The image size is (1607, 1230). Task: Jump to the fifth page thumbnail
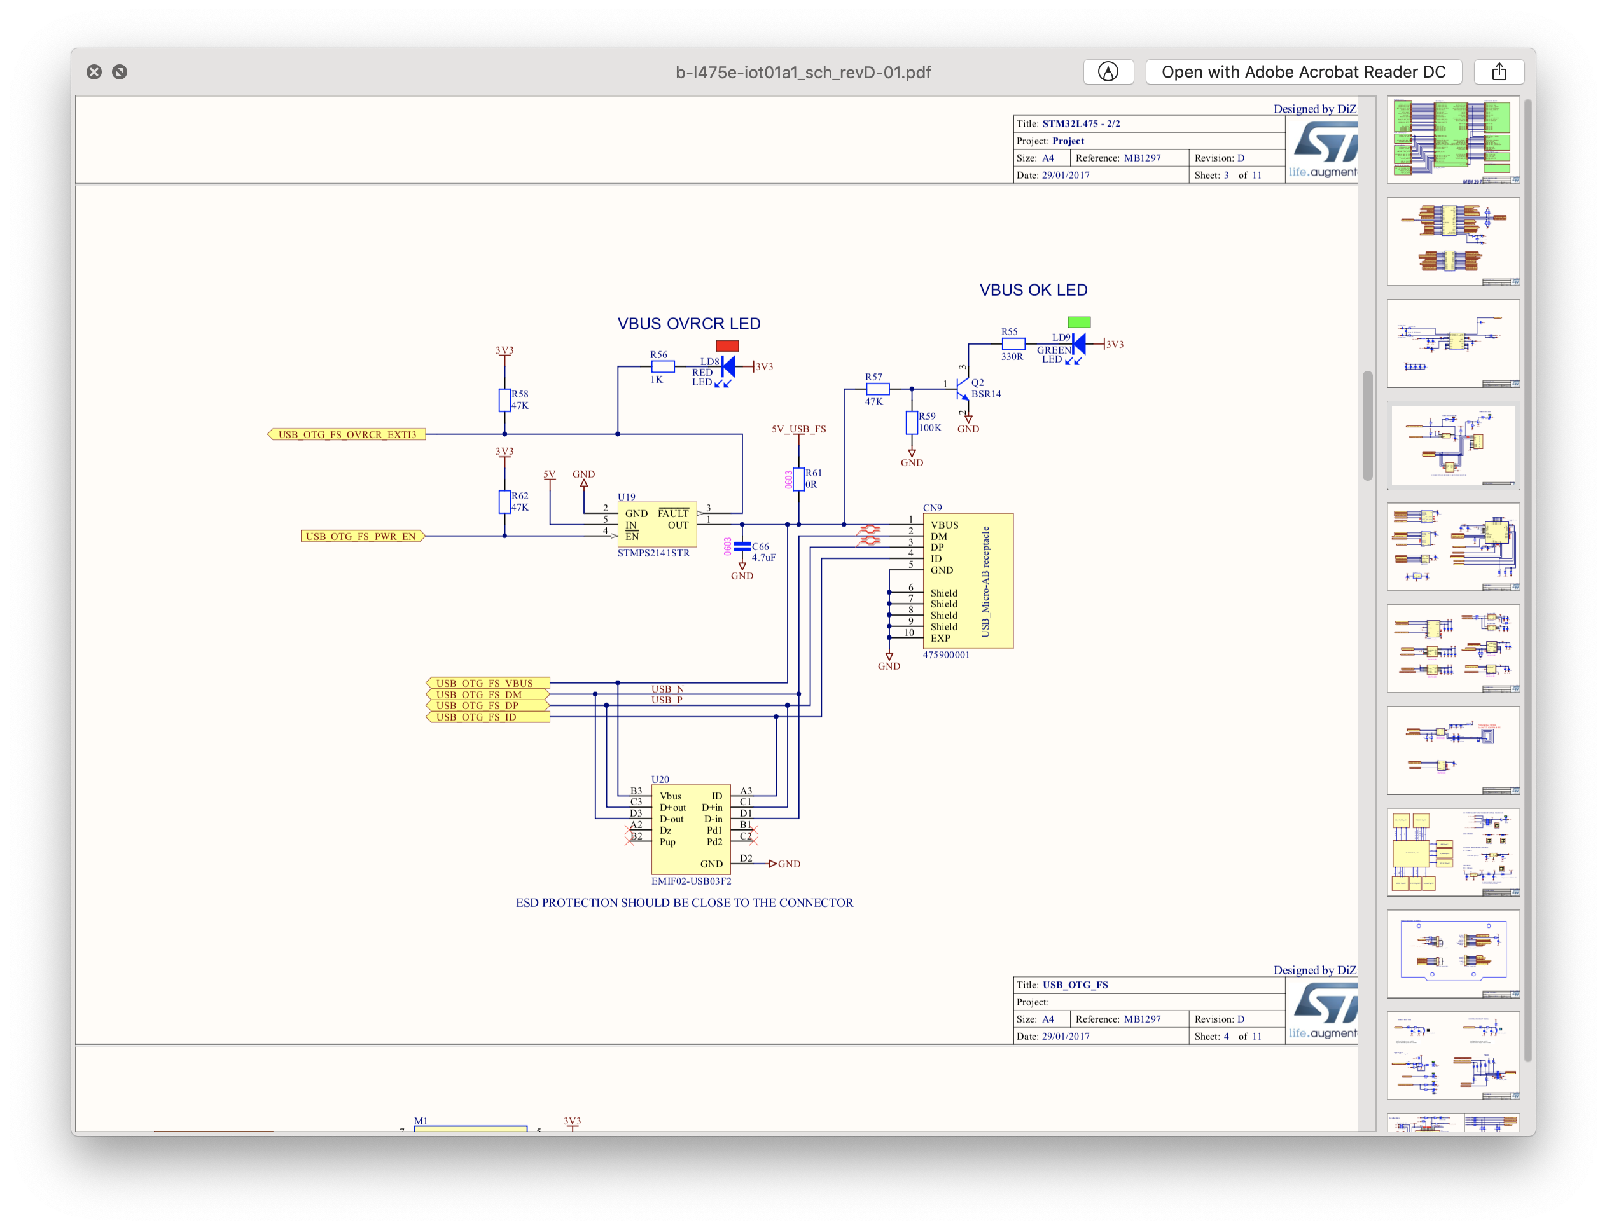pos(1452,547)
